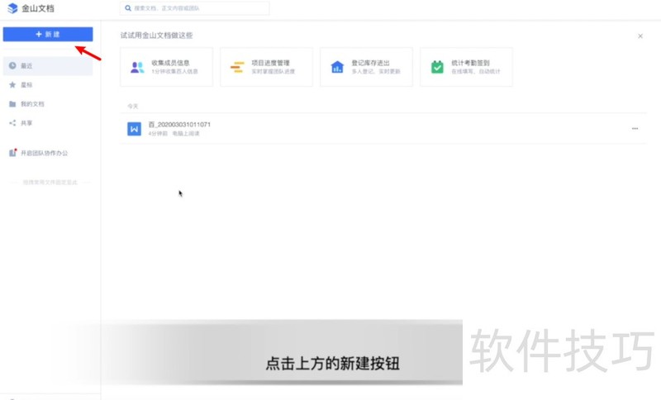Click the green calendar check icon
This screenshot has height=400, width=661.
(x=437, y=67)
